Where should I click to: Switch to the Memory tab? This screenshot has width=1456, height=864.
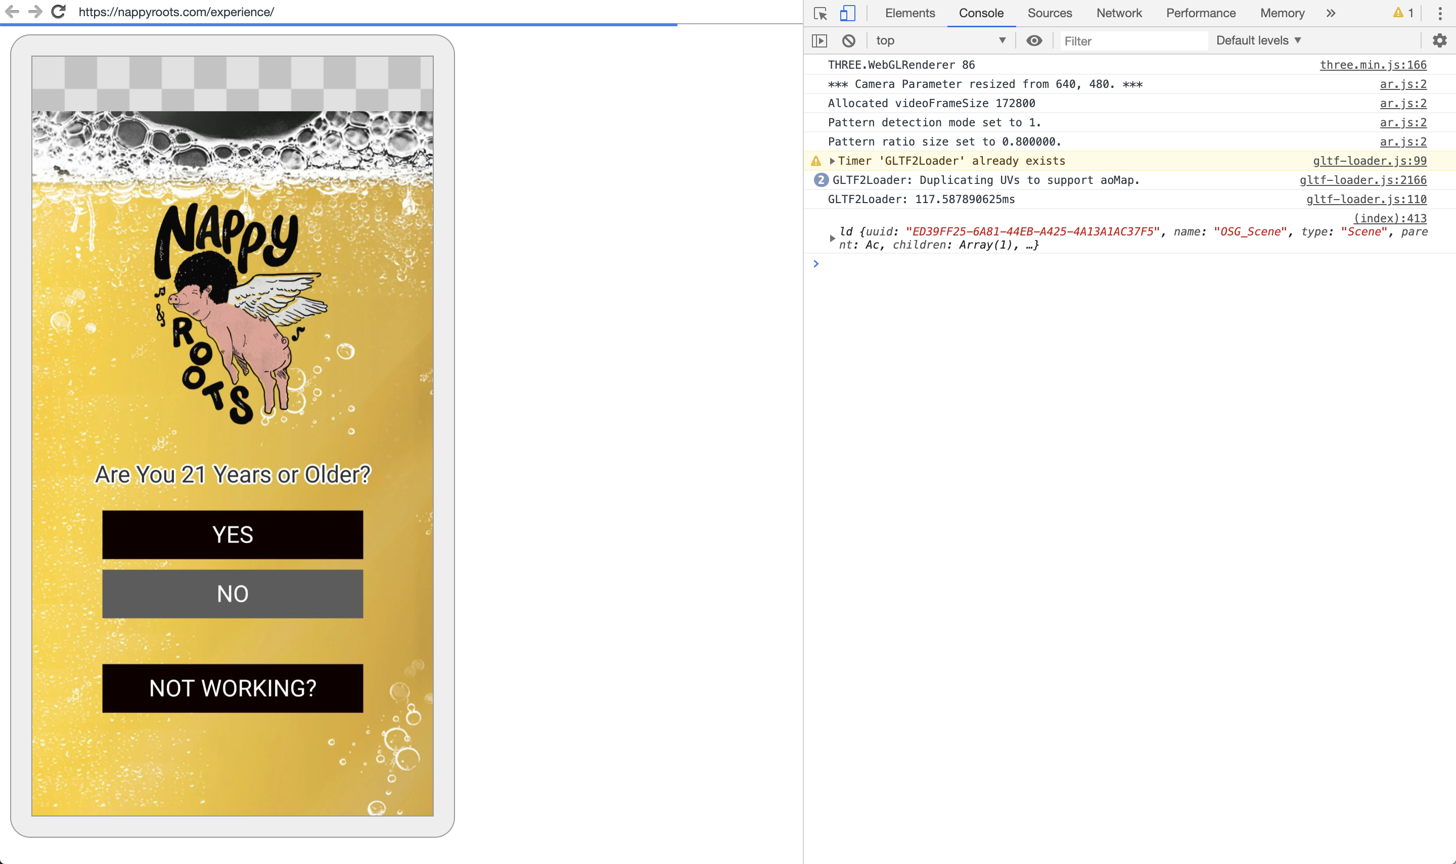(x=1283, y=13)
